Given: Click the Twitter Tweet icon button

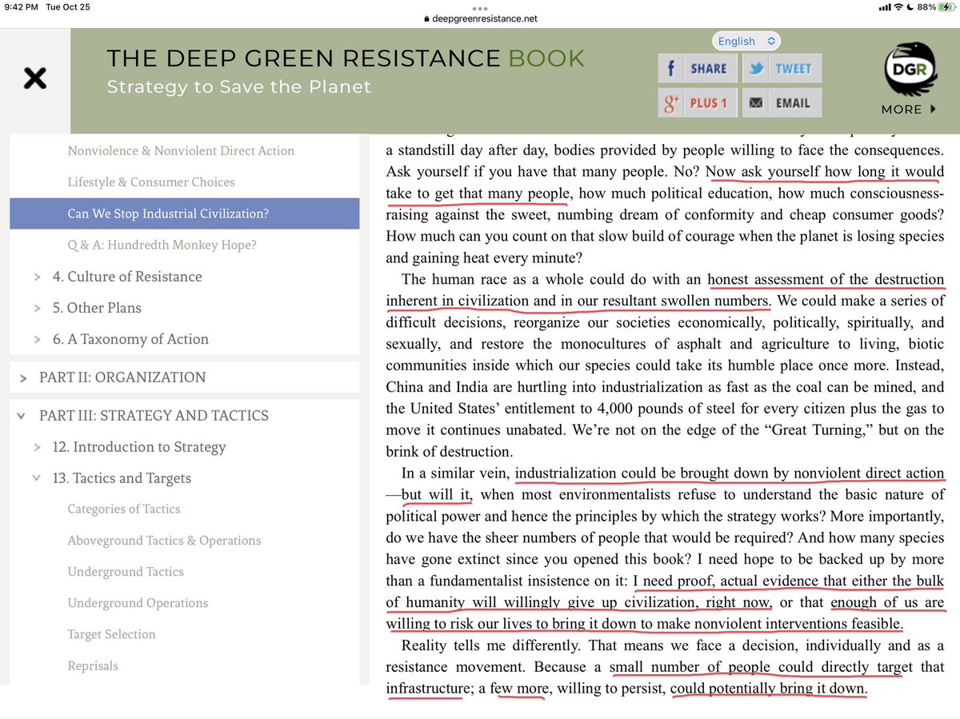Looking at the screenshot, I should [x=781, y=69].
